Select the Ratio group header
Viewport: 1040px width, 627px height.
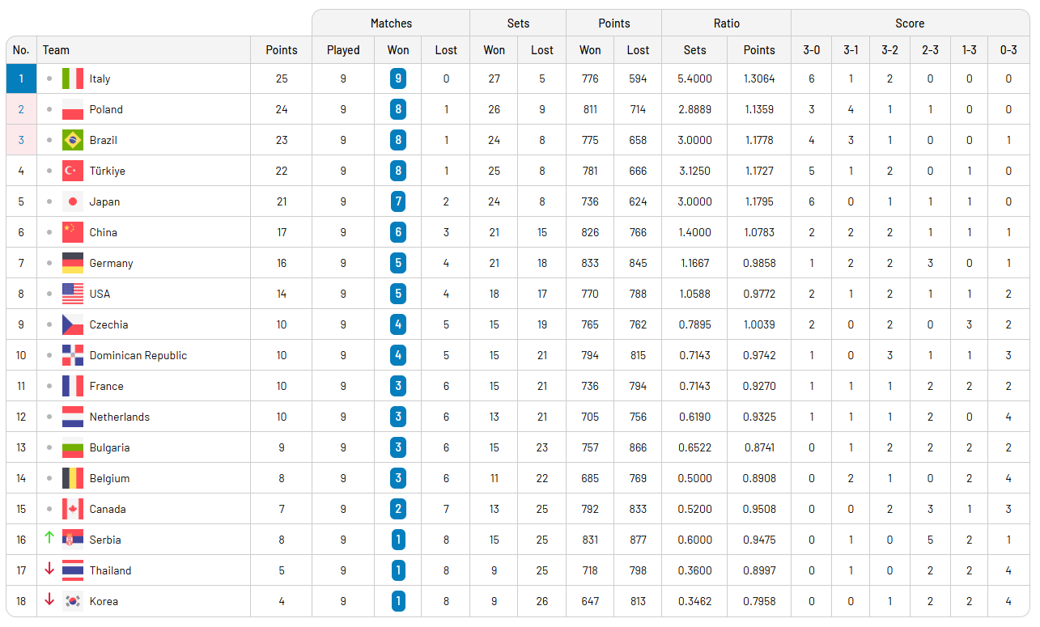(726, 23)
